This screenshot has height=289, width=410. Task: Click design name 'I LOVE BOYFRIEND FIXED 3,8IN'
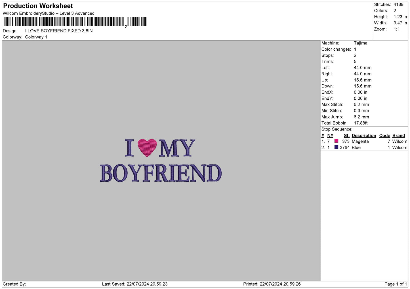59,31
